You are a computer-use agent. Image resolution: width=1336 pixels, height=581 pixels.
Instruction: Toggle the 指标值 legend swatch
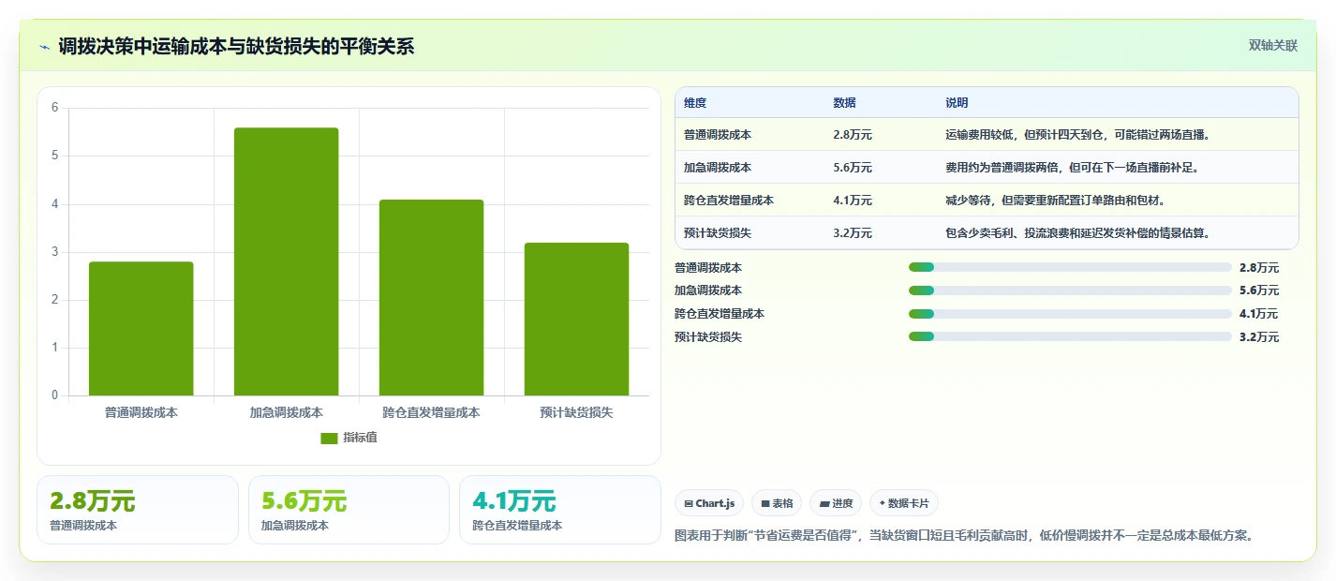click(x=329, y=438)
